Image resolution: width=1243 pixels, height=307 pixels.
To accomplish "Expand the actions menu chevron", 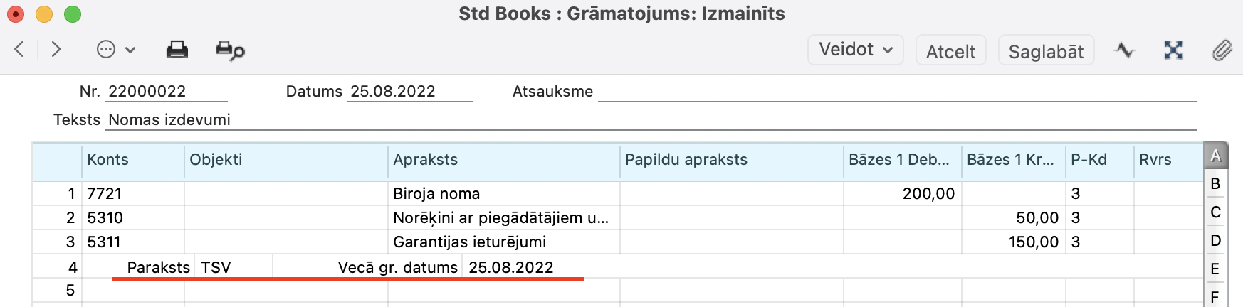I will pos(130,50).
